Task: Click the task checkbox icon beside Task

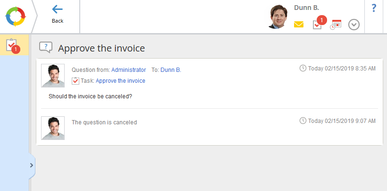Action: click(x=76, y=81)
